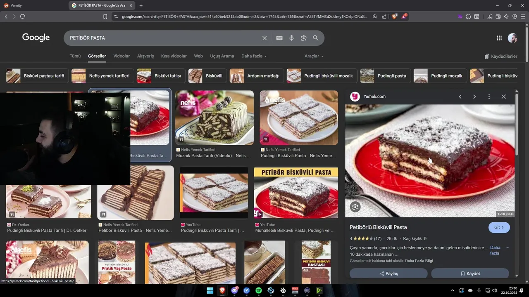The height and width of the screenshot is (297, 529).
Task: Open Discord from the taskbar
Action: click(234, 290)
